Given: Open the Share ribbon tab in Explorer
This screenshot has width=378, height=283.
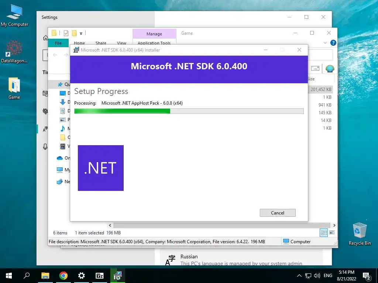Looking at the screenshot, I should click(101, 43).
